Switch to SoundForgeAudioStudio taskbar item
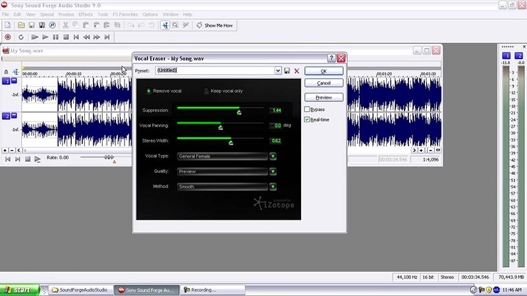The height and width of the screenshot is (296, 527). pyautogui.click(x=81, y=290)
